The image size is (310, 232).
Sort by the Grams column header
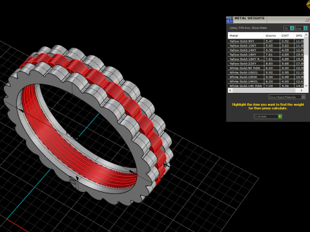click(272, 35)
